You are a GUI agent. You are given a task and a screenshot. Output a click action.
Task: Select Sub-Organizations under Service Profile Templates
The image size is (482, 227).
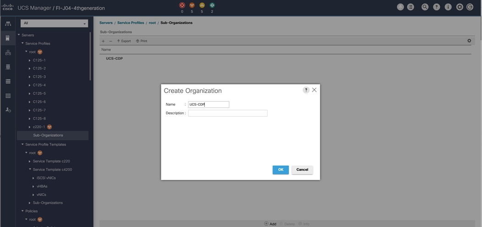tap(48, 203)
